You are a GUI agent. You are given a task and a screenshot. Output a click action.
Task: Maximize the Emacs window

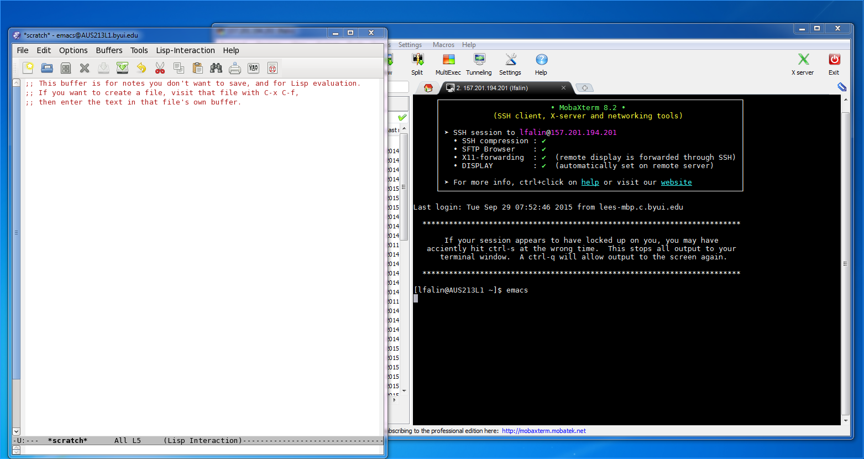[350, 33]
